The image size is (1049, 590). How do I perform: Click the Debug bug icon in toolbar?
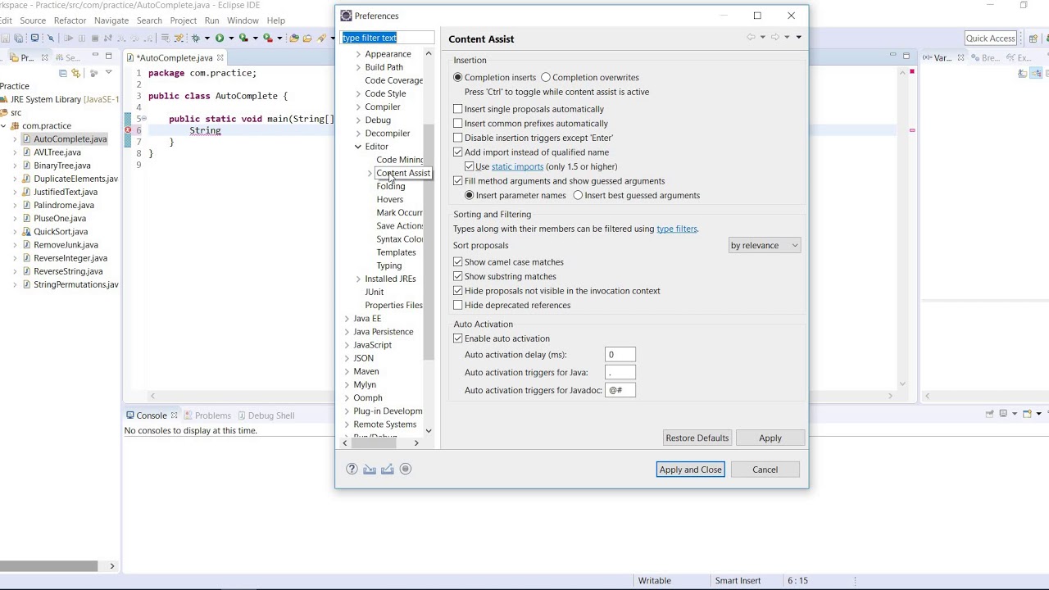pyautogui.click(x=195, y=38)
